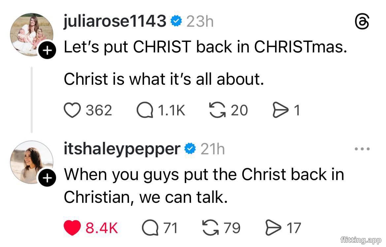Visit the juliarose1143 username link

(115, 22)
